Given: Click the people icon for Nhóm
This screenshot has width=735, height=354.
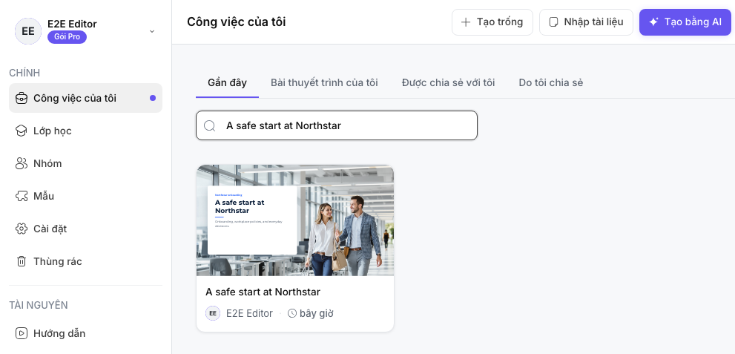Looking at the screenshot, I should pyautogui.click(x=21, y=163).
